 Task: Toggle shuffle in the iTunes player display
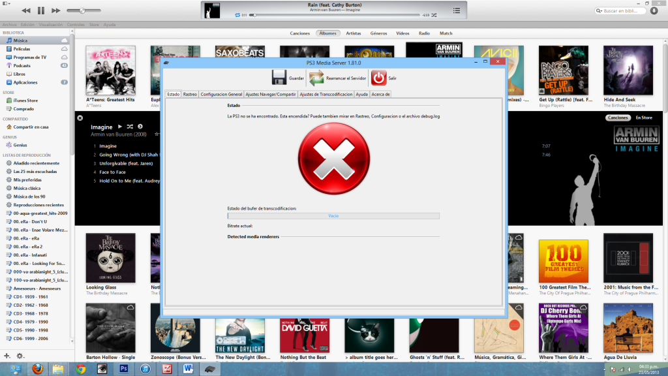point(434,15)
